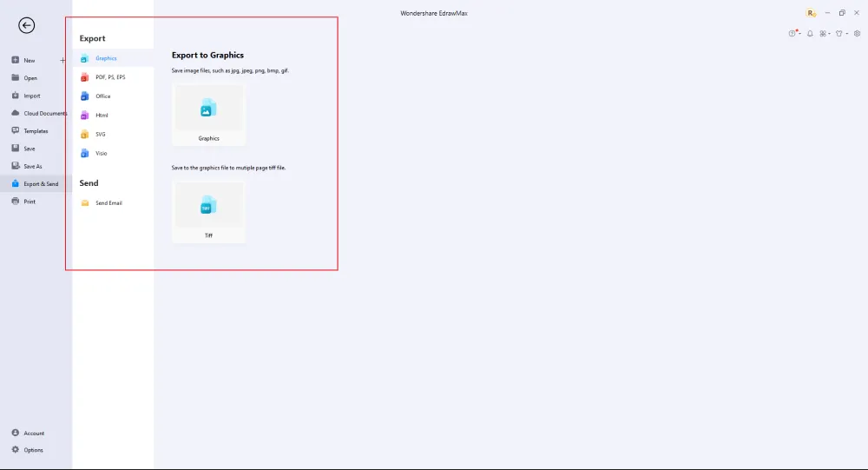Image resolution: width=868 pixels, height=470 pixels.
Task: Click Send Email option
Action: [108, 203]
